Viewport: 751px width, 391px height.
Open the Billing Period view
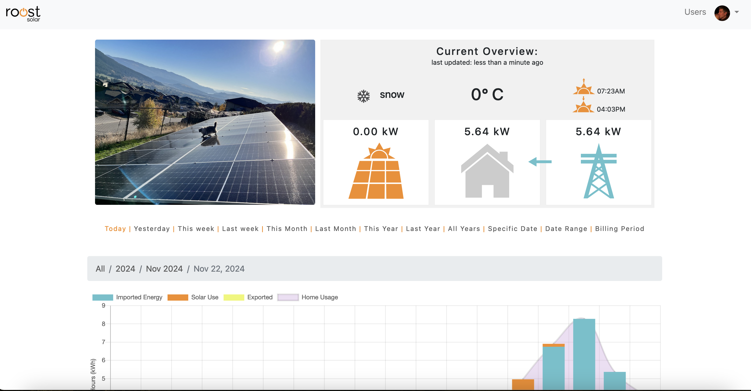tap(620, 229)
